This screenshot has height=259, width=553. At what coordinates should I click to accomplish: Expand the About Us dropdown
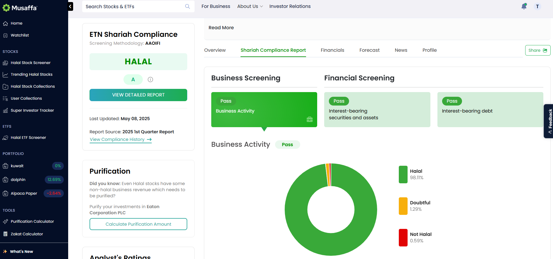250,6
